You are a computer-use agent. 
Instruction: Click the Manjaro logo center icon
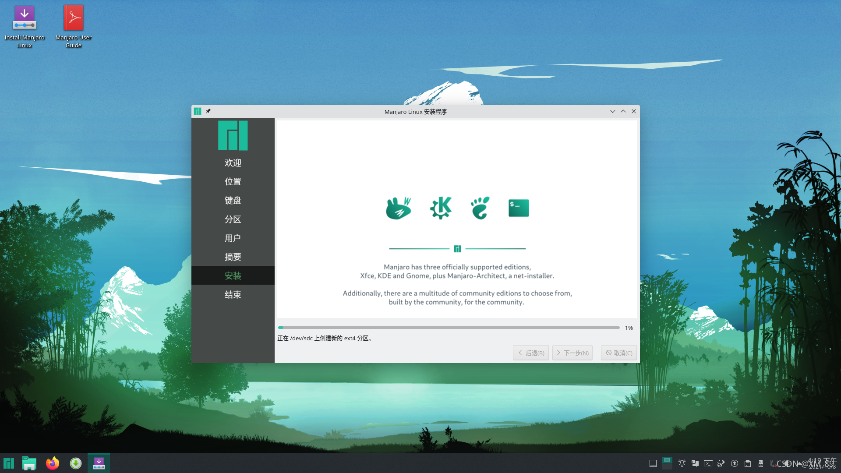[457, 248]
